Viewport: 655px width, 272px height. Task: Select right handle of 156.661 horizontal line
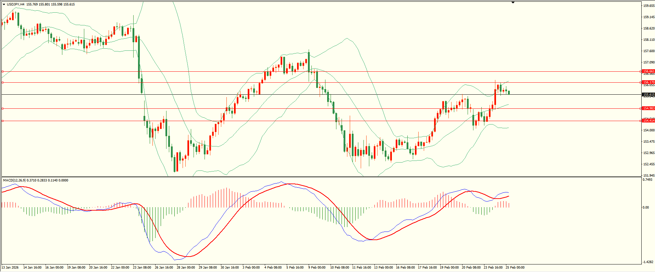(x=641, y=72)
